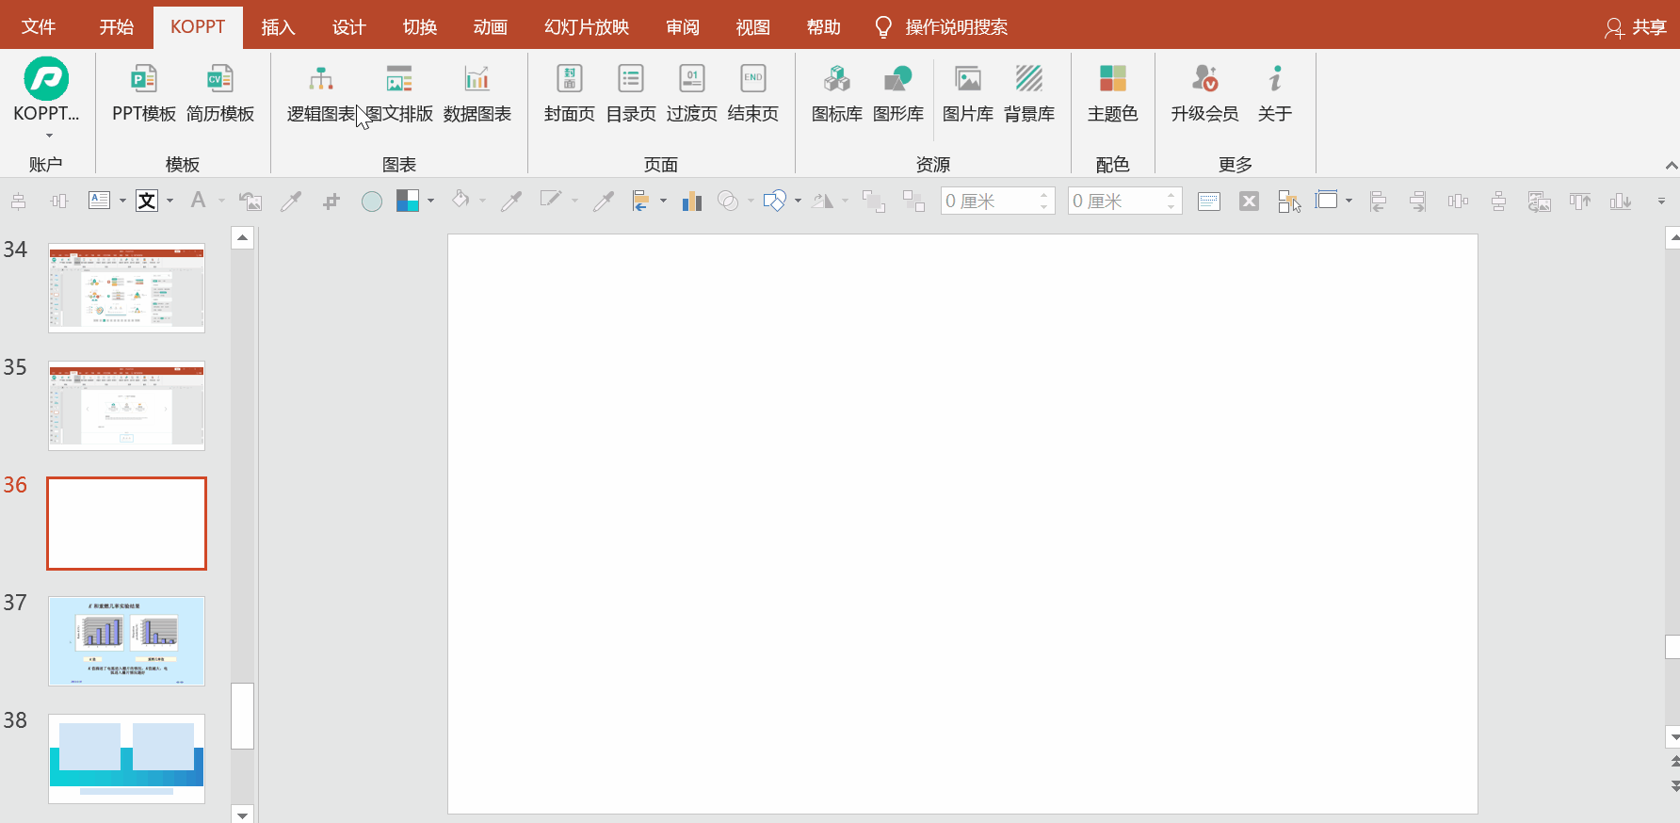Click the 操作说明搜索 search box
This screenshot has width=1680, height=823.
(957, 27)
